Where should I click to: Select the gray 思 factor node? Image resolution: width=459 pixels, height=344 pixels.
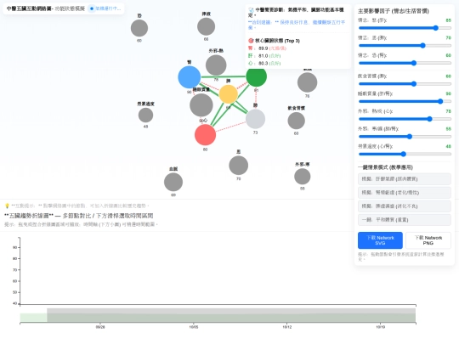pos(239,166)
